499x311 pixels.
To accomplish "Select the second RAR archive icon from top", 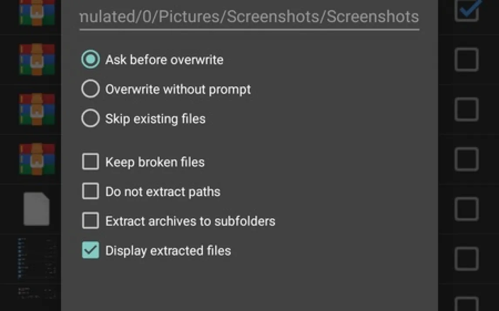I will point(37,60).
